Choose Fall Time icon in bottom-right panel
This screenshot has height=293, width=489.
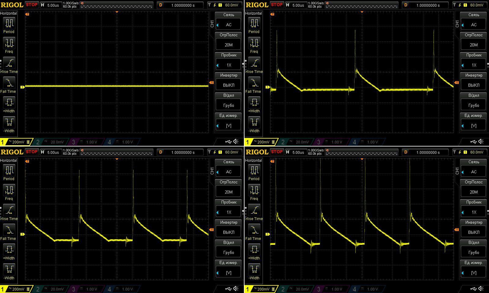(x=254, y=230)
